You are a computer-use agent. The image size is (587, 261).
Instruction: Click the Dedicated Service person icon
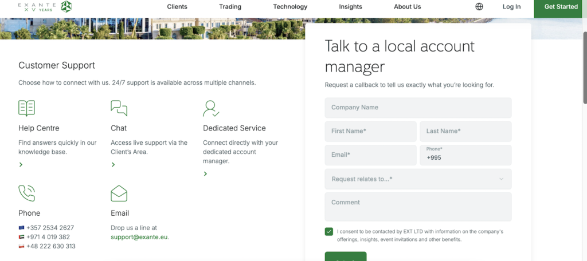(211, 108)
